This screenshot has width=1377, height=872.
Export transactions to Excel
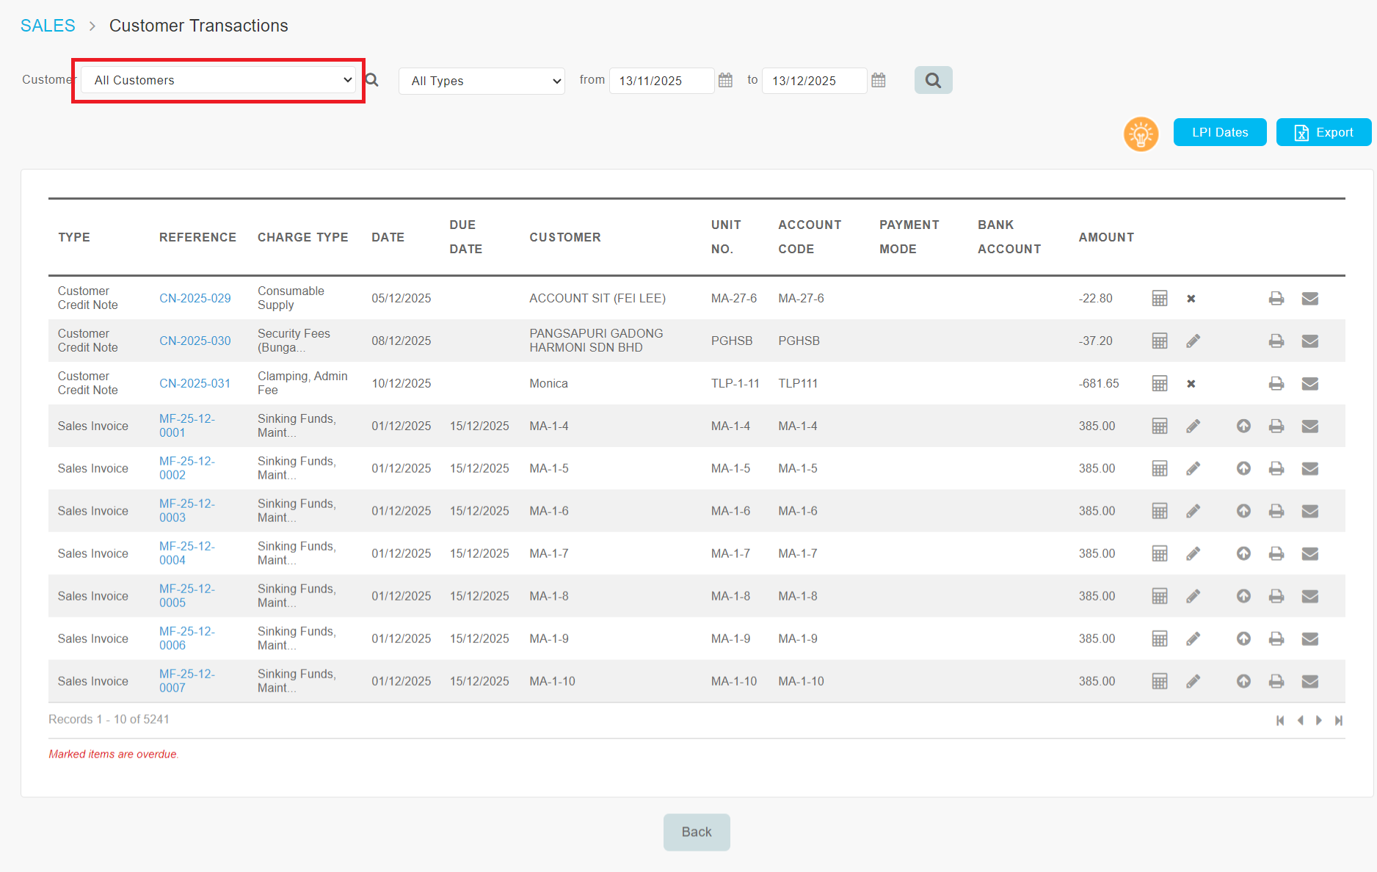[x=1323, y=132]
